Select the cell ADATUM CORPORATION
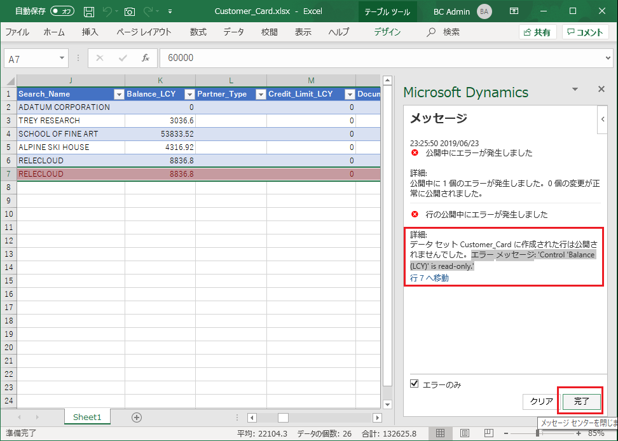 (71, 107)
